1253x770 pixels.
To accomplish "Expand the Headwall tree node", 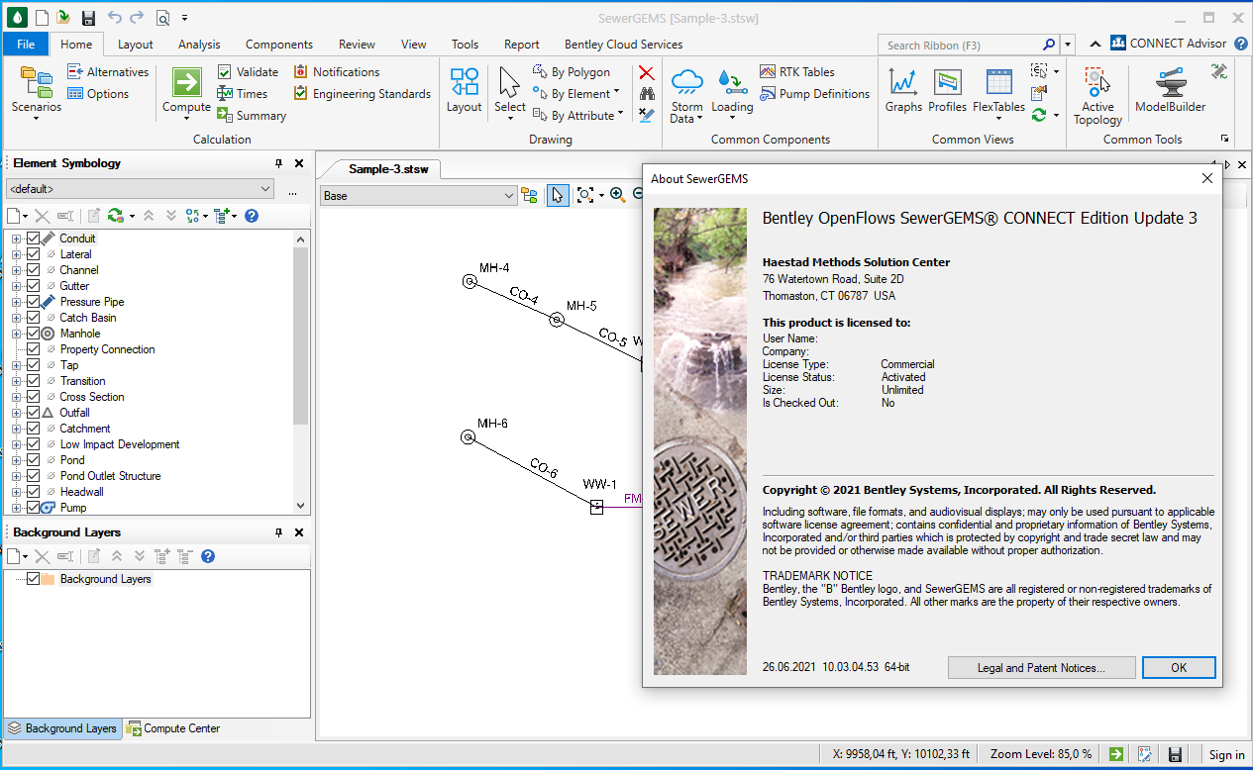I will pos(16,492).
